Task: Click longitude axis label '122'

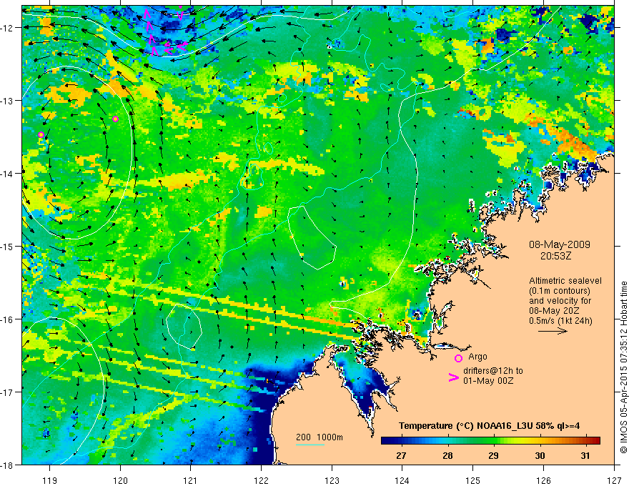Action: [261, 480]
